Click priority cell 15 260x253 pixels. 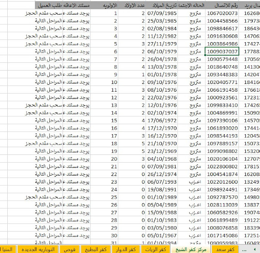tap(104, 120)
